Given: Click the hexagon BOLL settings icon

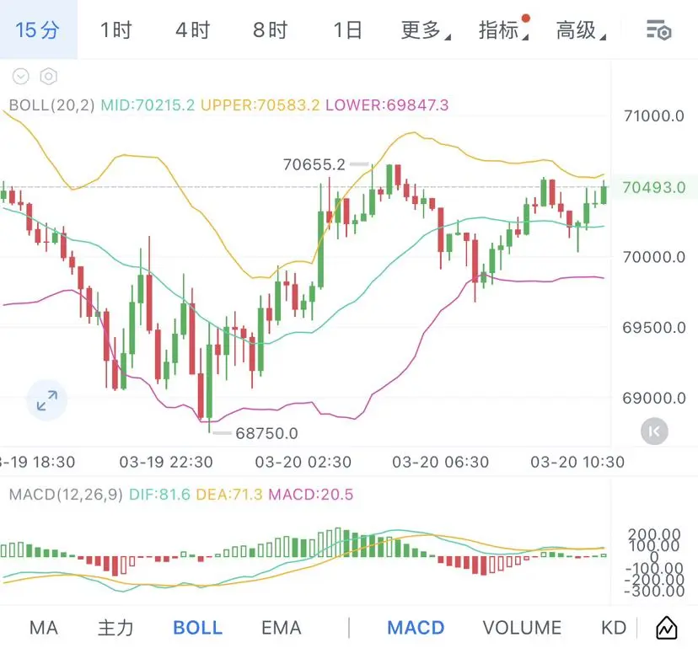Looking at the screenshot, I should (x=49, y=77).
